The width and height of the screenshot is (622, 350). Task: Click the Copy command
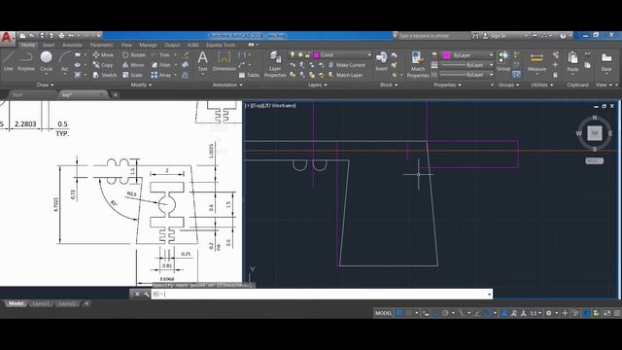[x=103, y=65]
